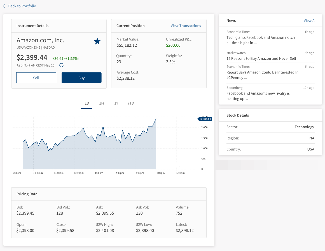The width and height of the screenshot is (325, 251).
Task: Click the Current Position header
Action: click(x=130, y=26)
